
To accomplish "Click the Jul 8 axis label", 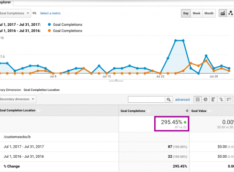I will pyautogui.click(x=53, y=76).
